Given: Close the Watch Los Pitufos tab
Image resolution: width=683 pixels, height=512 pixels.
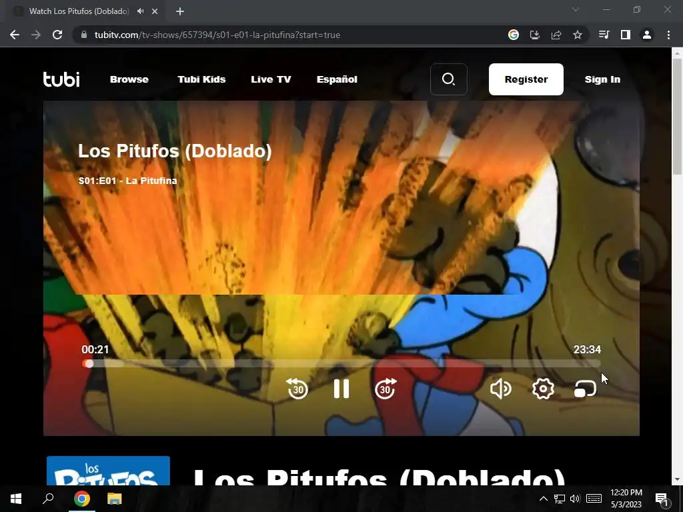Looking at the screenshot, I should click(x=155, y=11).
